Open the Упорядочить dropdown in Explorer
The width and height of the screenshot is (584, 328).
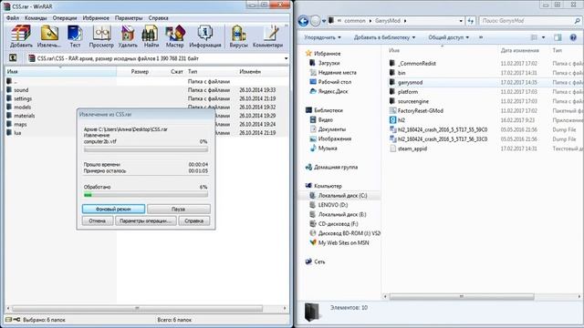click(x=322, y=37)
